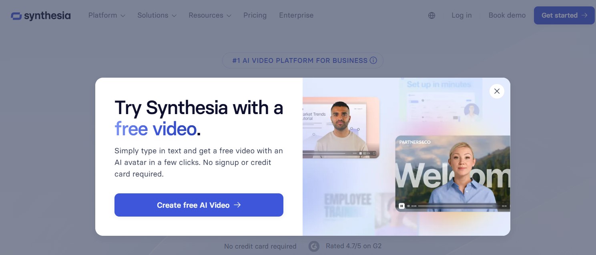
Task: Pause the Welcome video preview
Action: (401, 206)
